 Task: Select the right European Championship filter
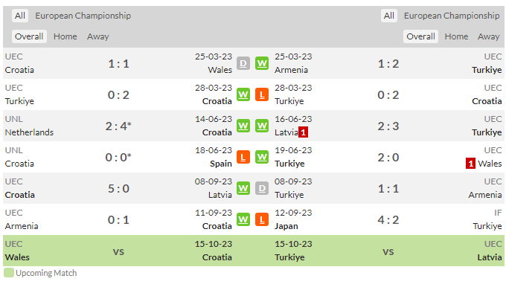[452, 16]
